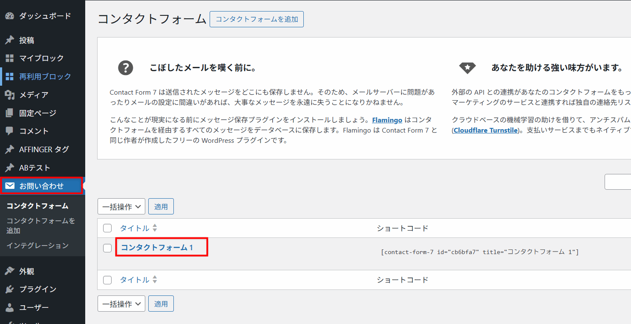Image resolution: width=631 pixels, height=324 pixels.
Task: Check the box for コンタクトフォーム 1
Action: click(x=107, y=248)
